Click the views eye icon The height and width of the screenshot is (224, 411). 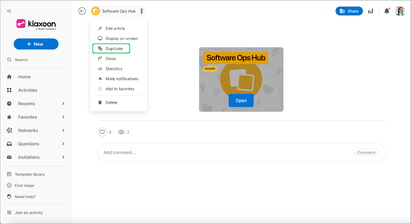[121, 132]
